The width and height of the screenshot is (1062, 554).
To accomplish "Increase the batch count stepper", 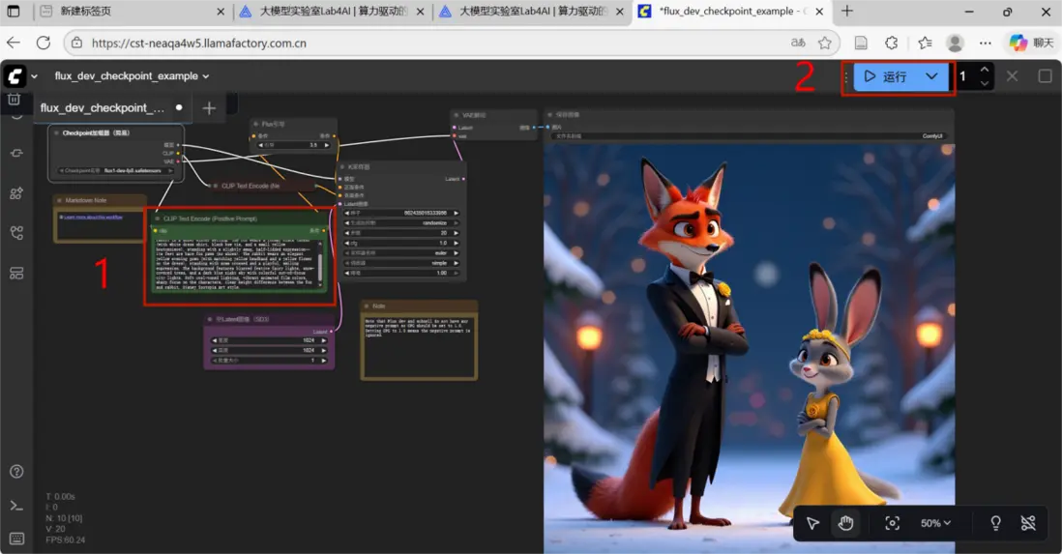I will click(984, 70).
